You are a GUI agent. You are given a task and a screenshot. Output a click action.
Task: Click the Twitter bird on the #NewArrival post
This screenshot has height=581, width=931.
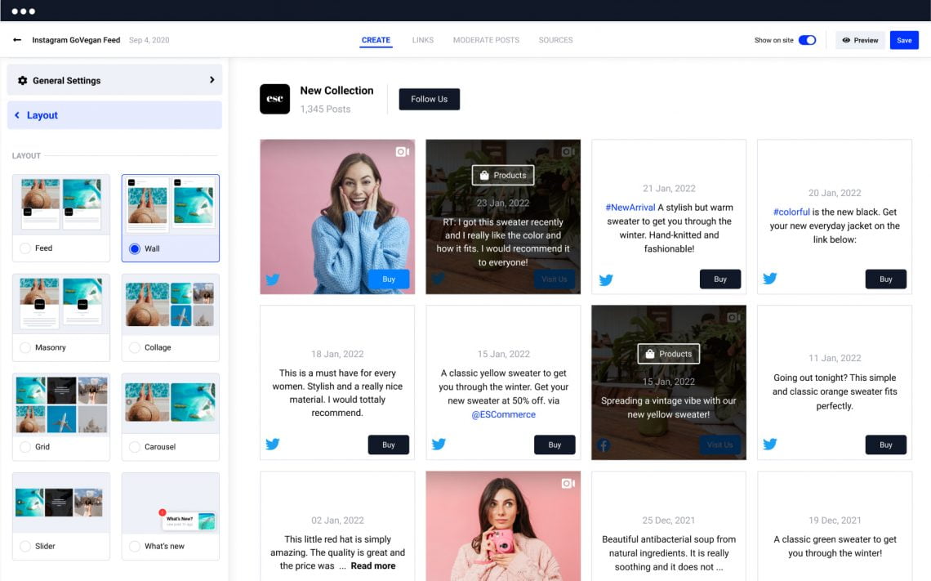coord(606,279)
